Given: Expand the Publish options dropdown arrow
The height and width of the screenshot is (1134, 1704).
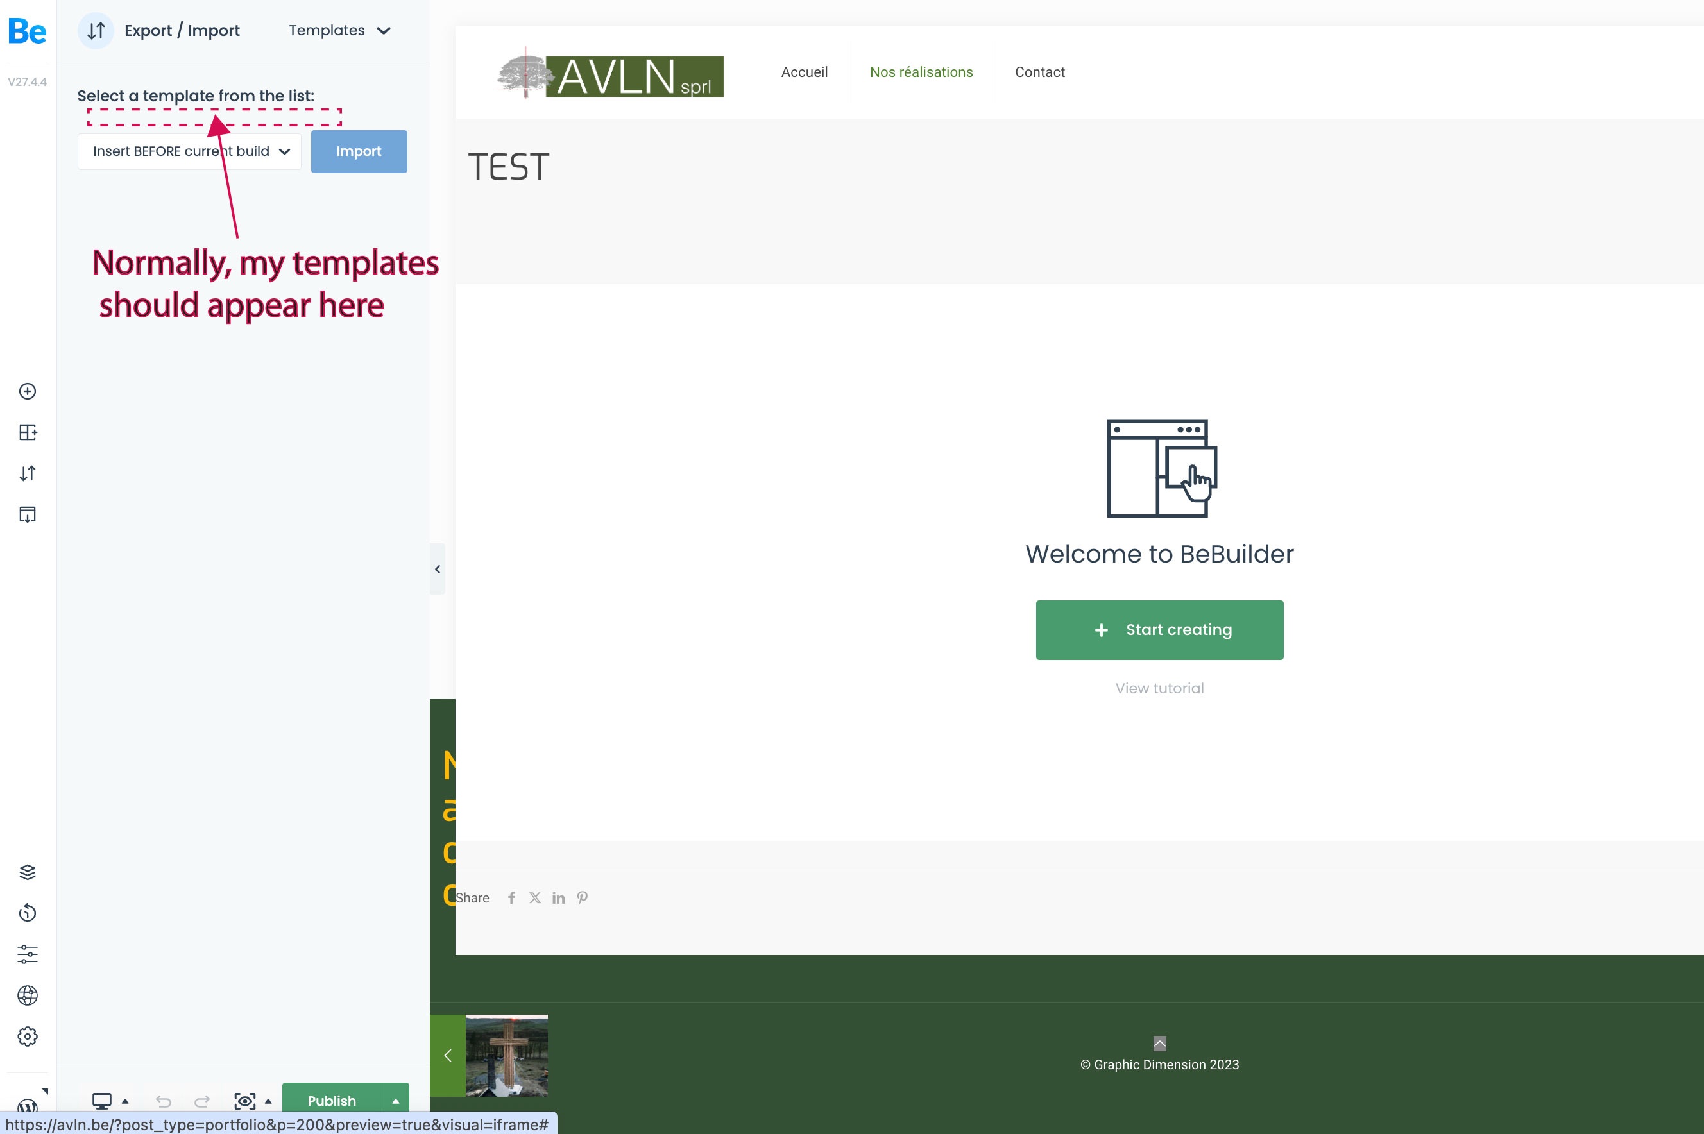Looking at the screenshot, I should coord(395,1100).
